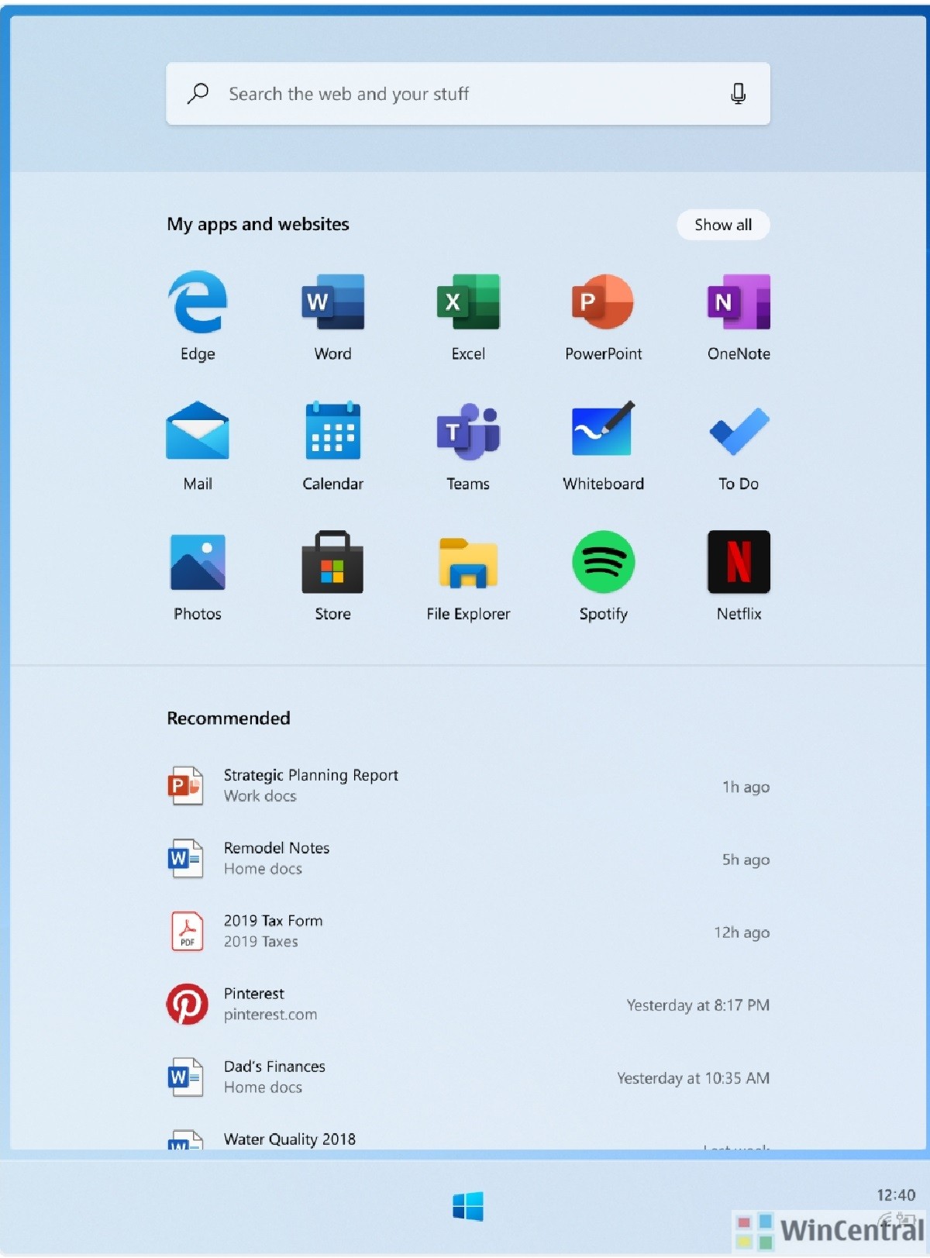Image resolution: width=930 pixels, height=1258 pixels.
Task: Show all apps and websites
Action: [723, 225]
